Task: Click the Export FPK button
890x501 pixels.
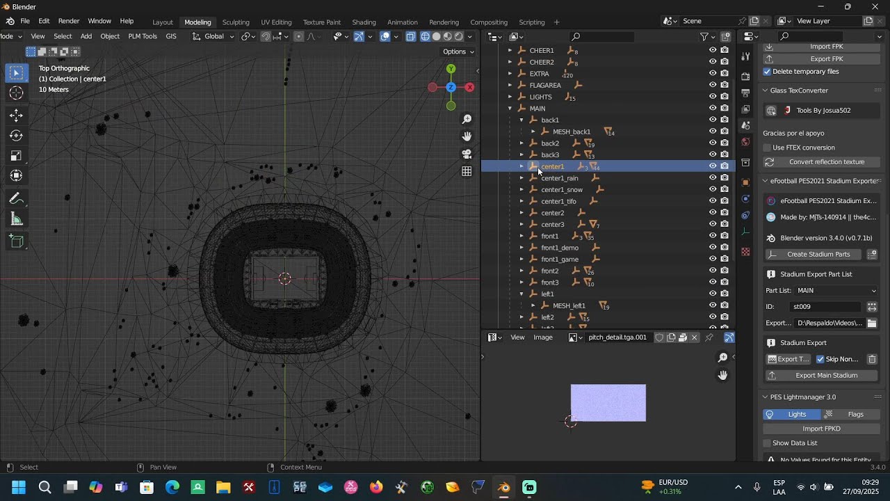Action: (820, 59)
